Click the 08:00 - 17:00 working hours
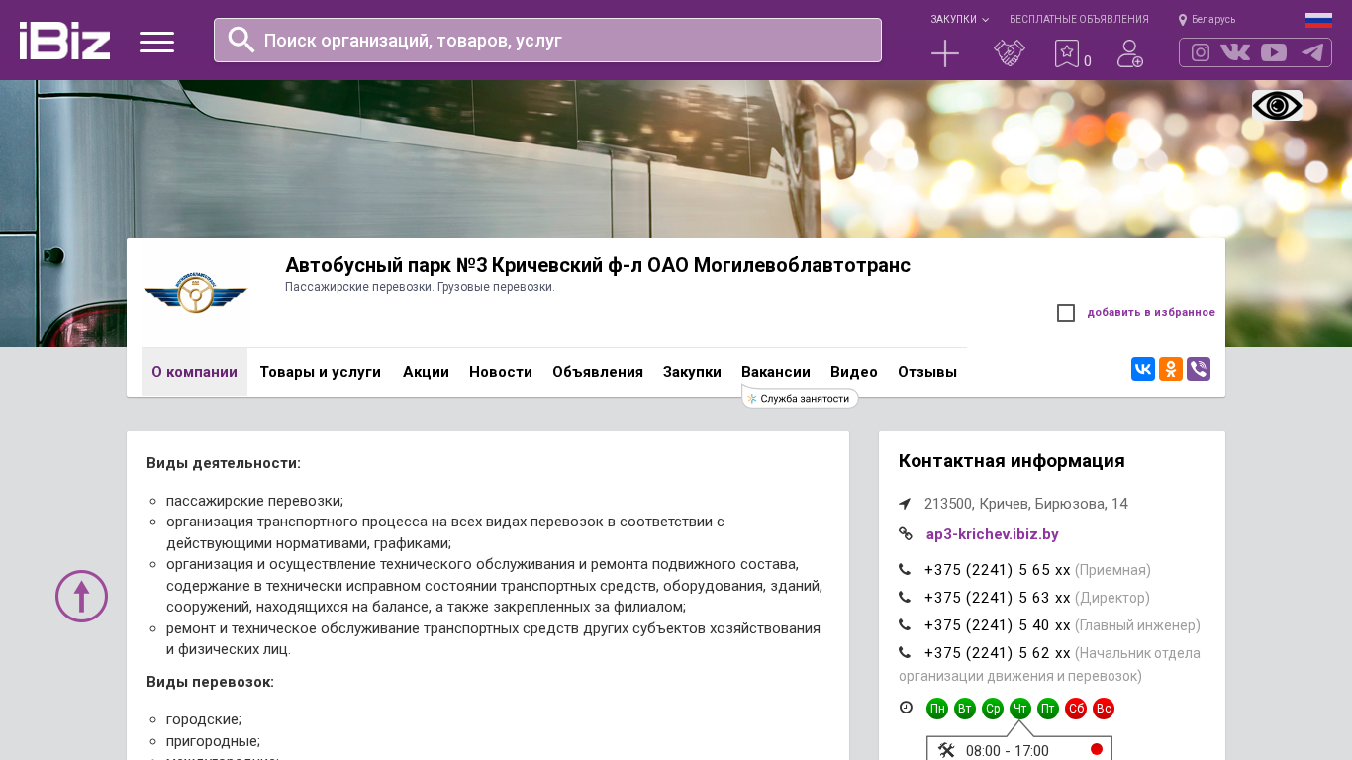1352x760 pixels. coord(1008,751)
